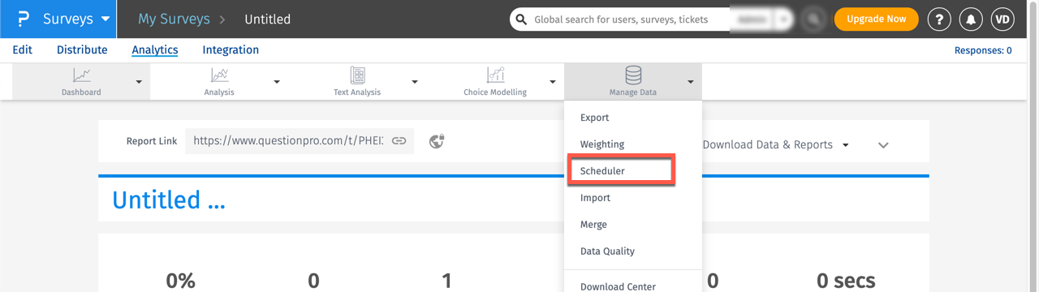Expand the Analysis dropdown arrow
This screenshot has height=292, width=1039.
(277, 82)
